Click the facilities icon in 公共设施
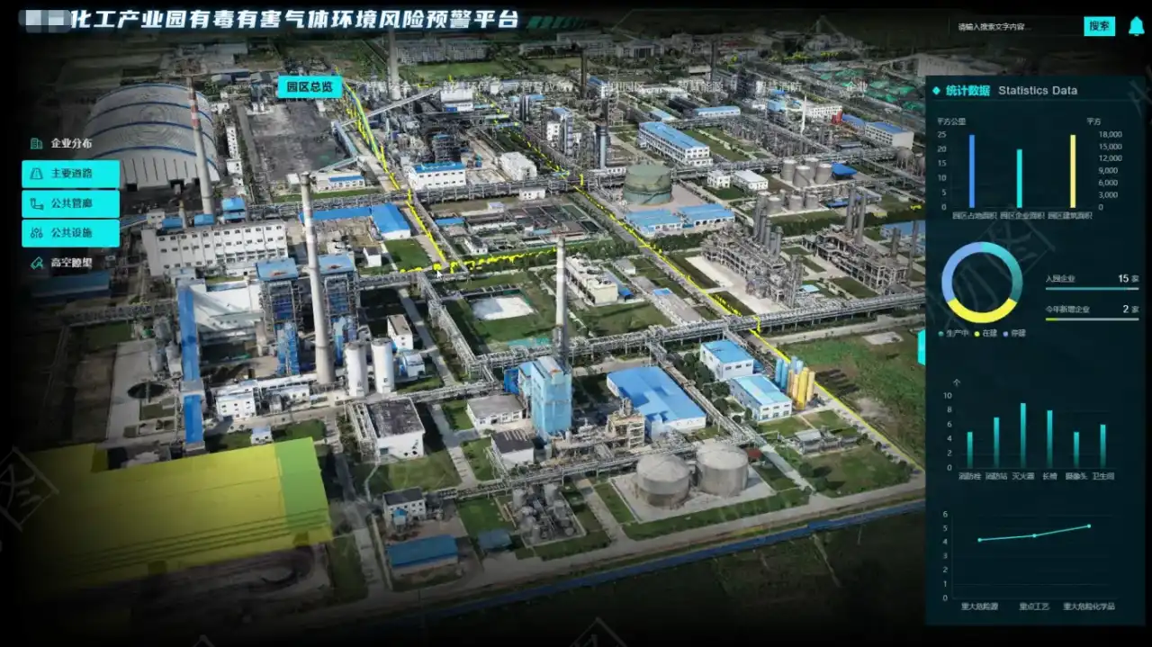 36,233
